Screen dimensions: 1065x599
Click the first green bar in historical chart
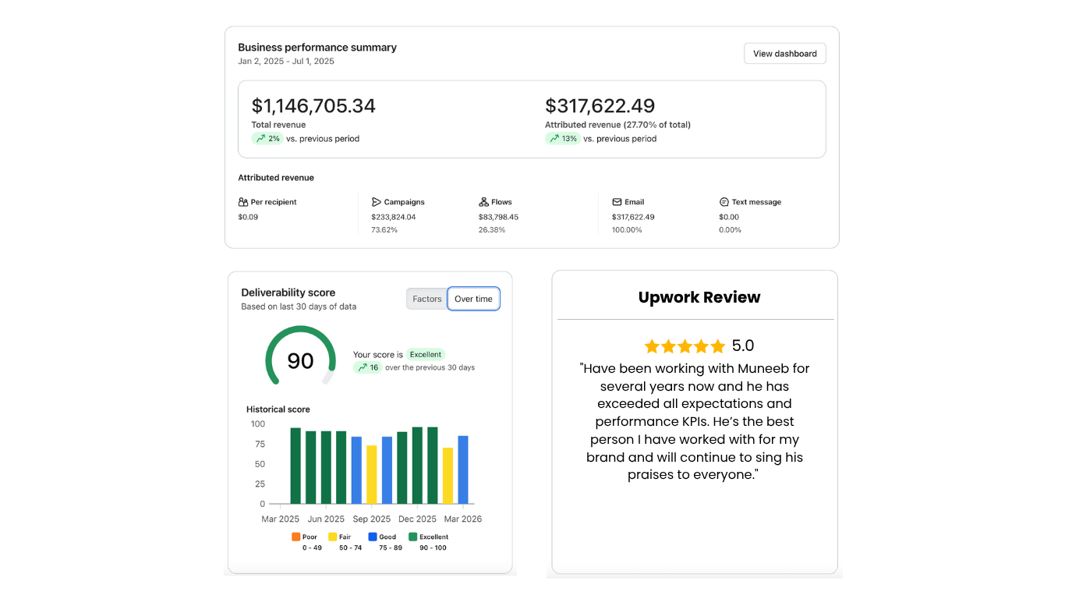[295, 466]
